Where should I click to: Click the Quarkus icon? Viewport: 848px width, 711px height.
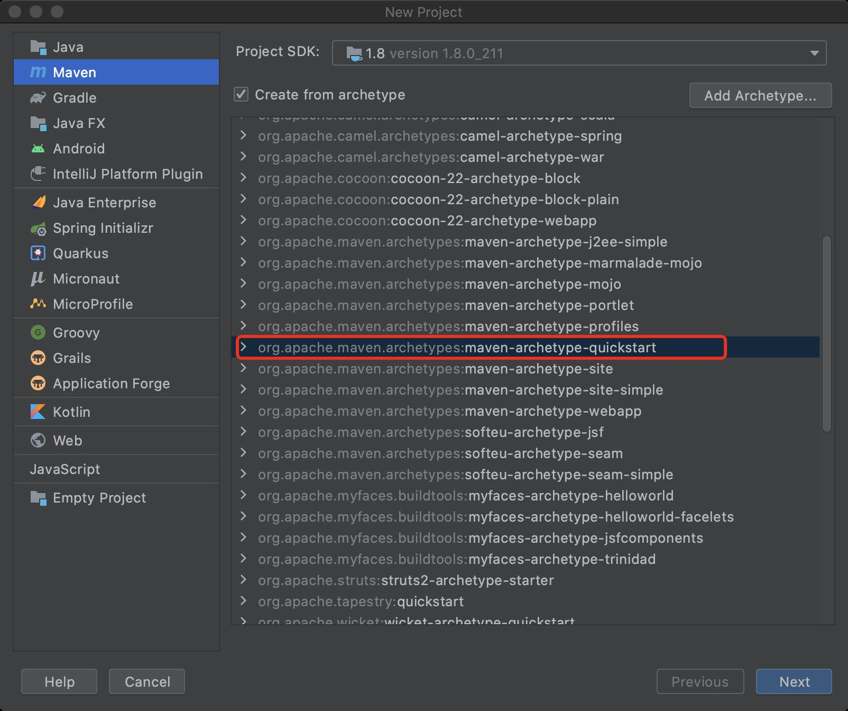pyautogui.click(x=38, y=253)
